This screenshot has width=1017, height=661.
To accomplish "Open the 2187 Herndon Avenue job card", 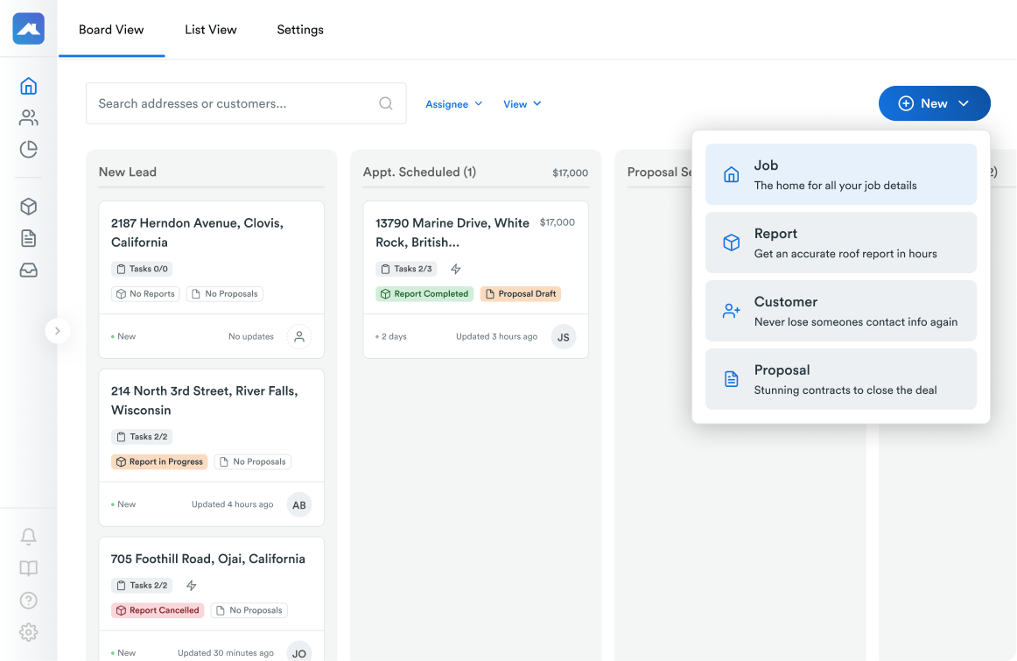I will (212, 279).
